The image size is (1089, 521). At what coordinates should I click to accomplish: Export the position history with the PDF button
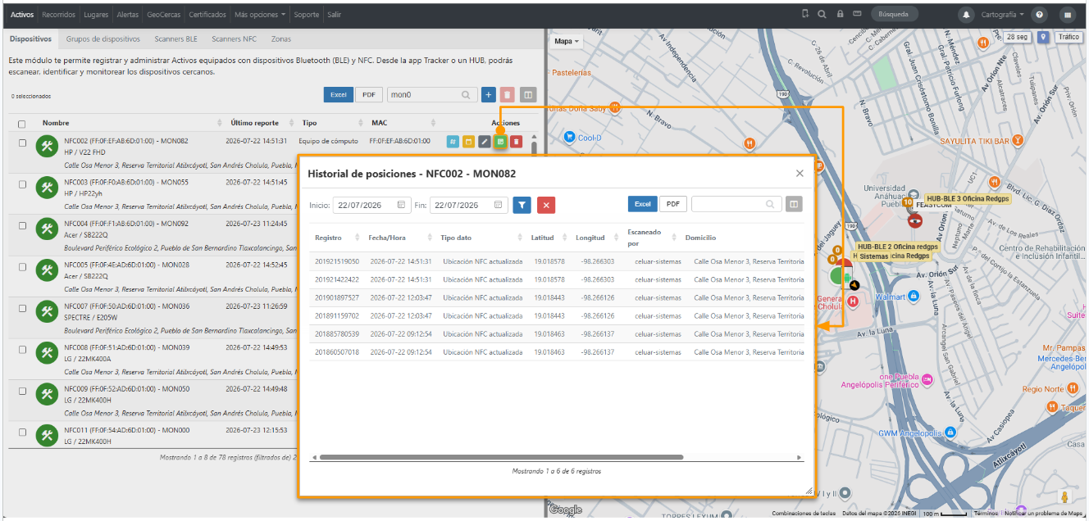point(673,204)
